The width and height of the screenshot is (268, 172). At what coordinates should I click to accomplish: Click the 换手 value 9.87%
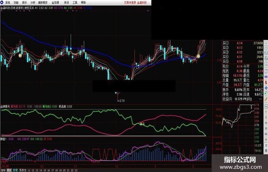click(239, 90)
